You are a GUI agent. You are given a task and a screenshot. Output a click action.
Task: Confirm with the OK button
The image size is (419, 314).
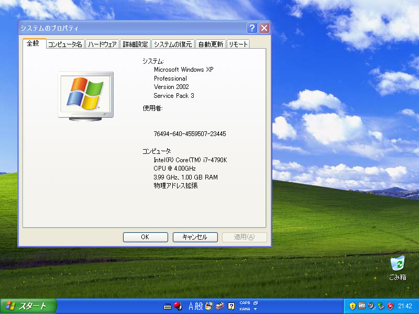coord(146,237)
